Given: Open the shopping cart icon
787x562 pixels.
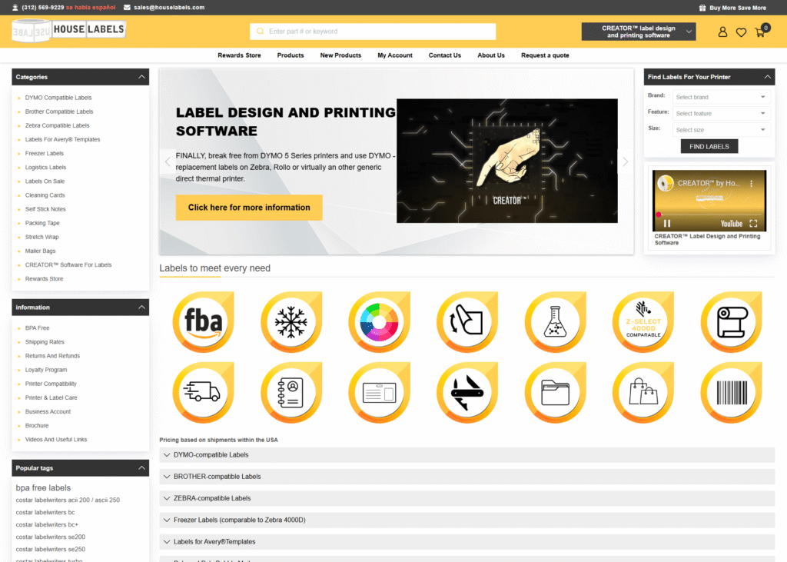Looking at the screenshot, I should click(x=760, y=32).
